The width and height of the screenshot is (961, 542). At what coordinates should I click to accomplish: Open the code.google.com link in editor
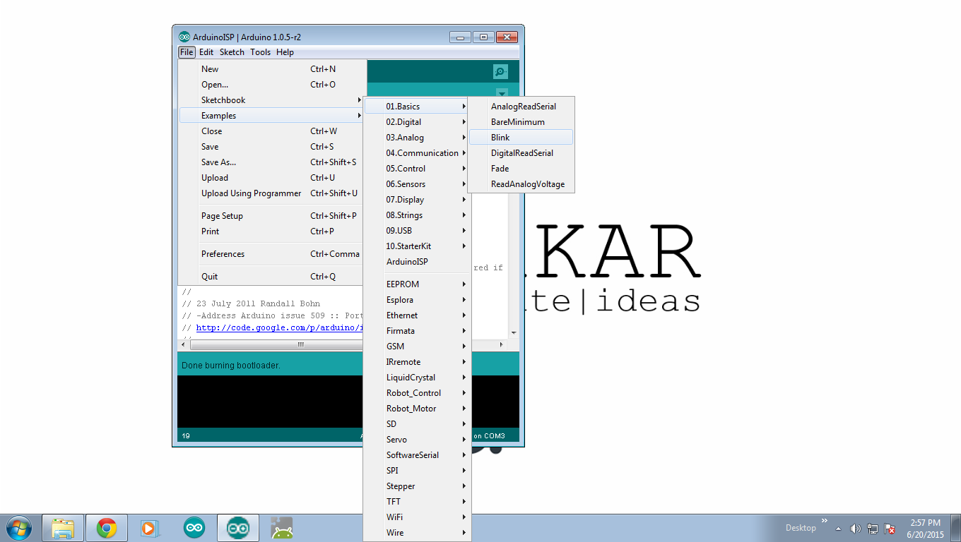280,327
